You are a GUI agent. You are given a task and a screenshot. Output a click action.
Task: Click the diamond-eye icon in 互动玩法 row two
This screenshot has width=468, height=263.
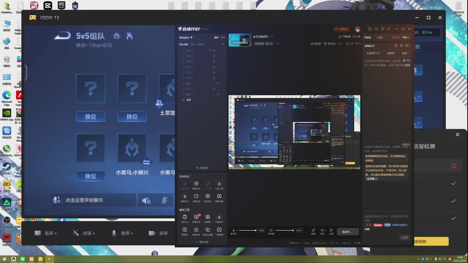pos(208,196)
